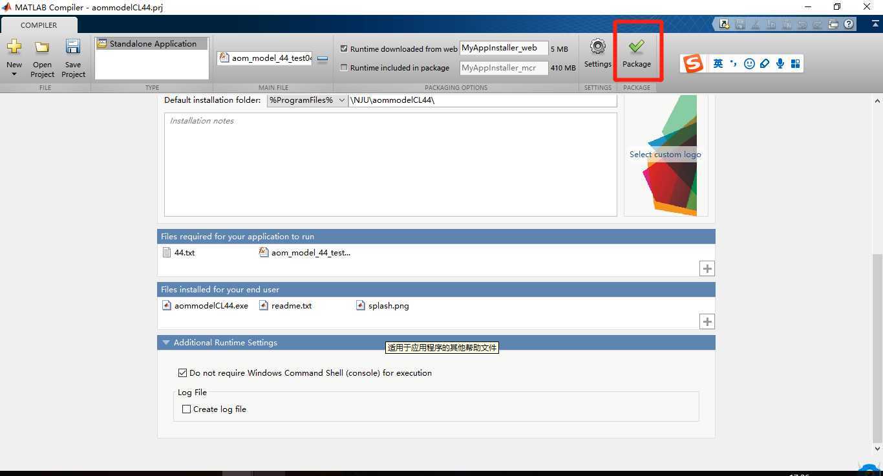Check Runtime included in package option
This screenshot has width=883, height=476.
pyautogui.click(x=344, y=67)
